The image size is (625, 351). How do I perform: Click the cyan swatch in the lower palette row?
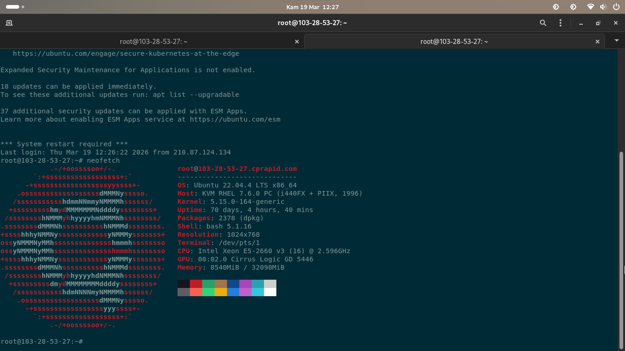coord(258,292)
